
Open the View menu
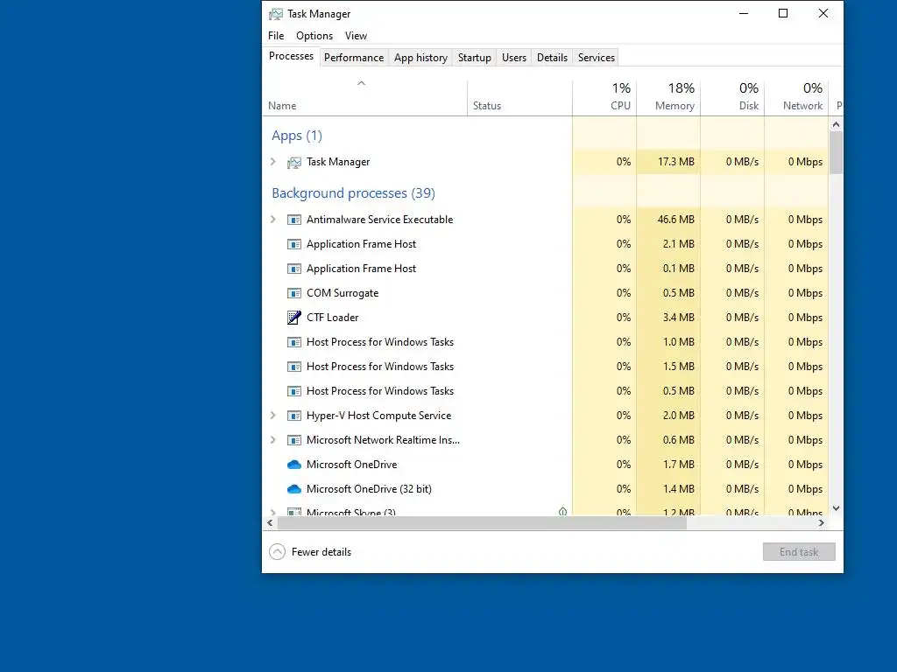pyautogui.click(x=356, y=35)
